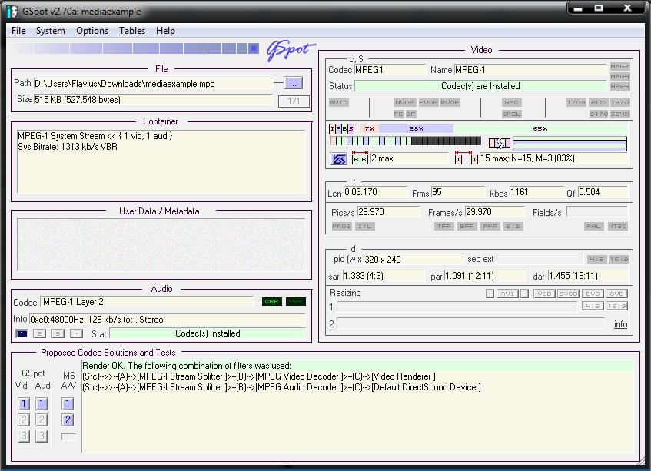The width and height of the screenshot is (651, 471).
Task: Click the NVOP indicator
Action: click(x=404, y=102)
